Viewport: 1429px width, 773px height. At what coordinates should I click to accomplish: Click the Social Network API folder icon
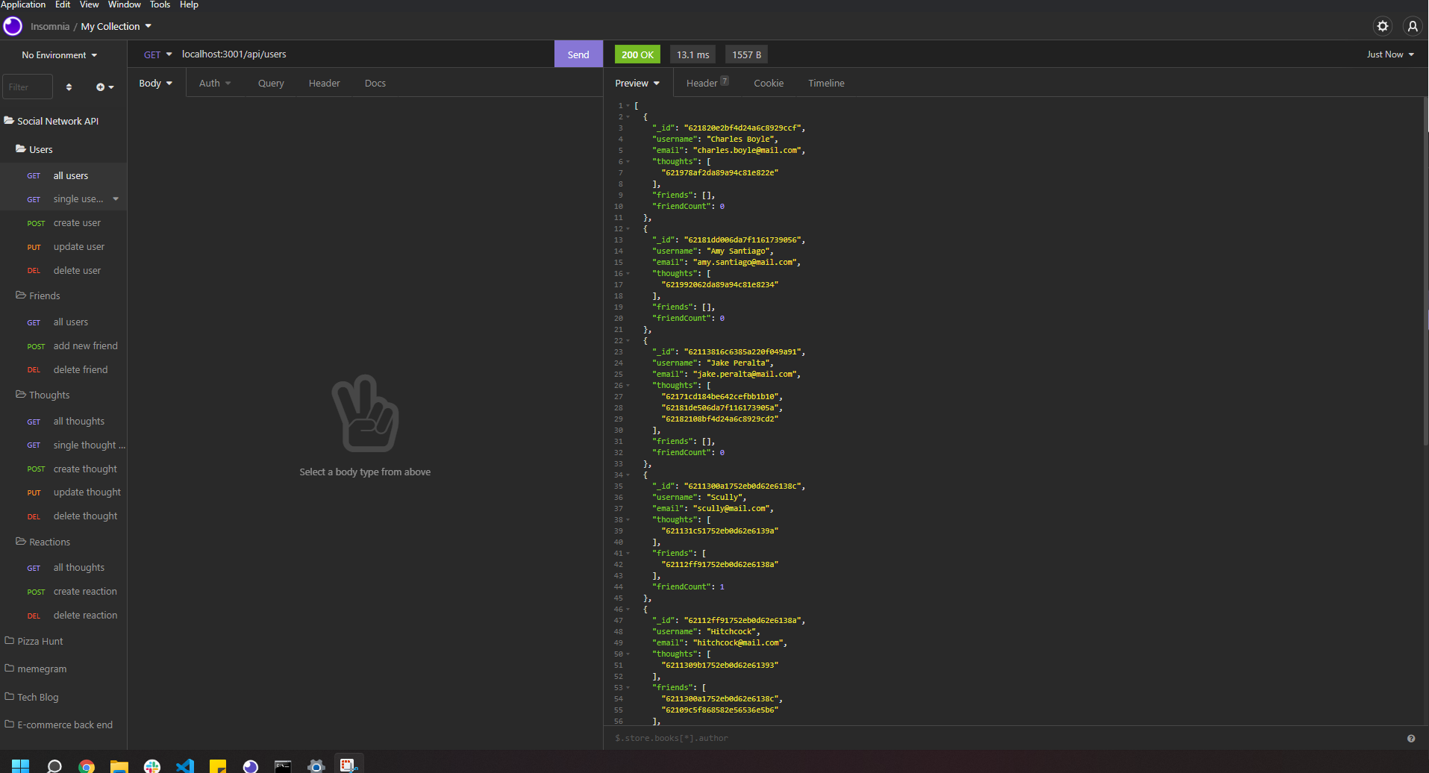point(9,120)
